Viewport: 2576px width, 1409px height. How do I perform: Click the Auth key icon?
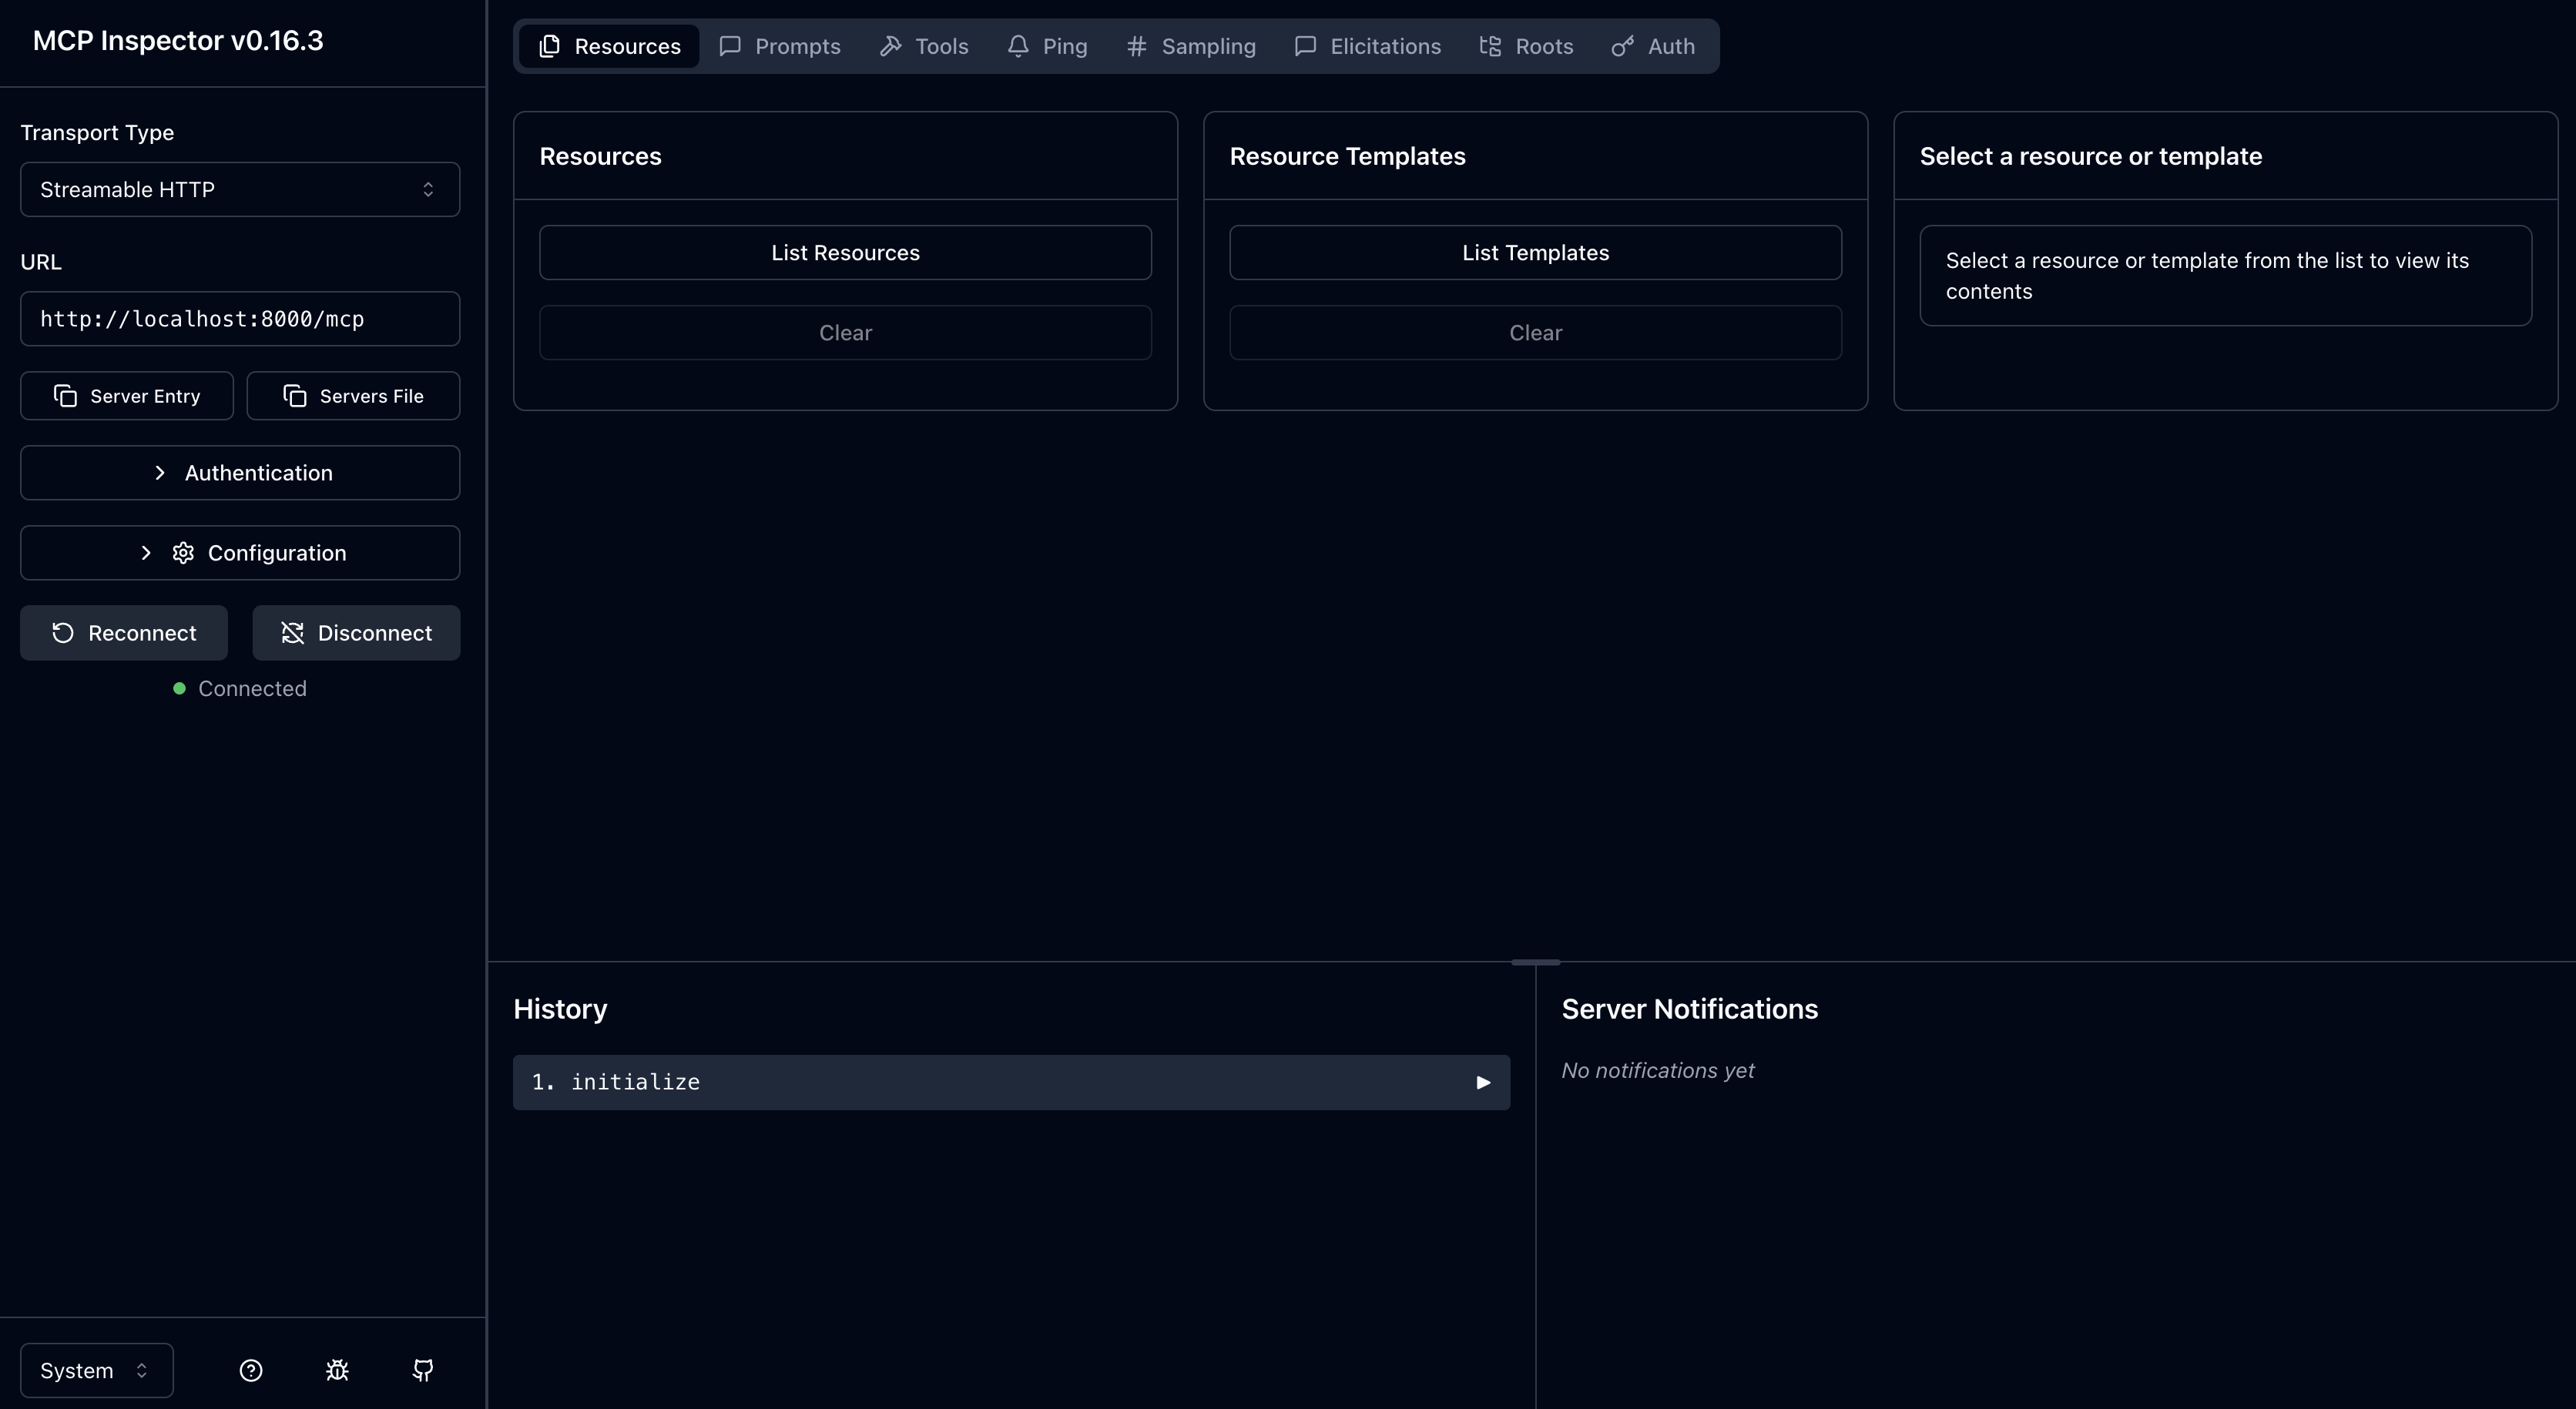(x=1620, y=46)
